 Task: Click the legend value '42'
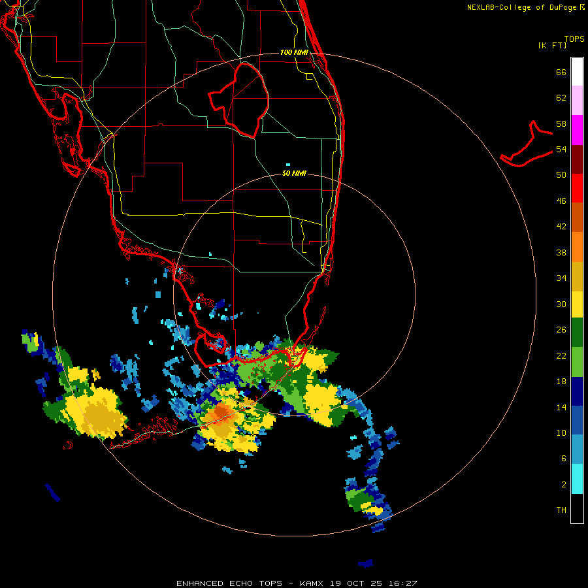[x=561, y=227]
